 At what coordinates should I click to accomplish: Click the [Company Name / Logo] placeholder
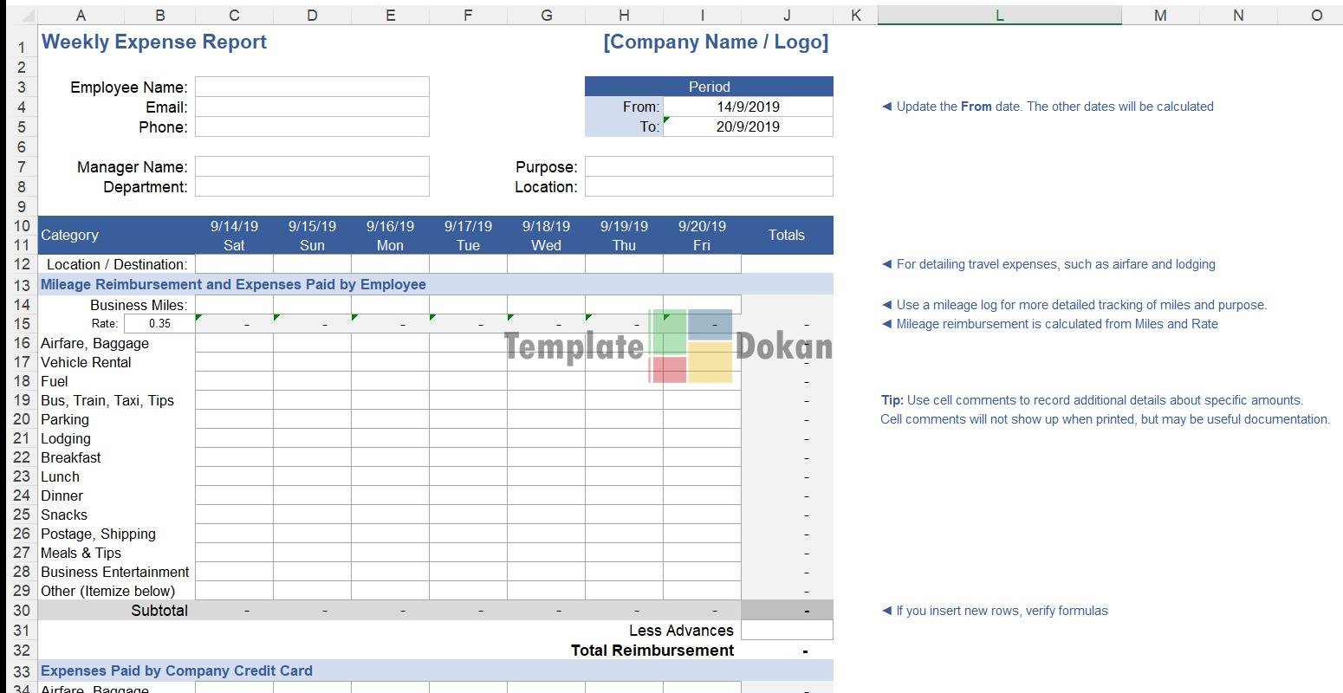[716, 42]
